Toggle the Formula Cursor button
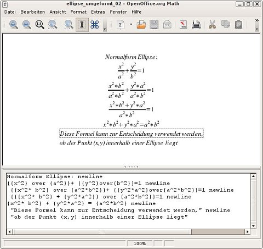The image size is (263, 249). [82, 25]
